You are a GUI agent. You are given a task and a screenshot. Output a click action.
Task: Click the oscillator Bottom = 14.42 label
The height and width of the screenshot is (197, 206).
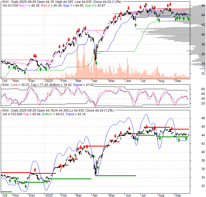pos(61,85)
